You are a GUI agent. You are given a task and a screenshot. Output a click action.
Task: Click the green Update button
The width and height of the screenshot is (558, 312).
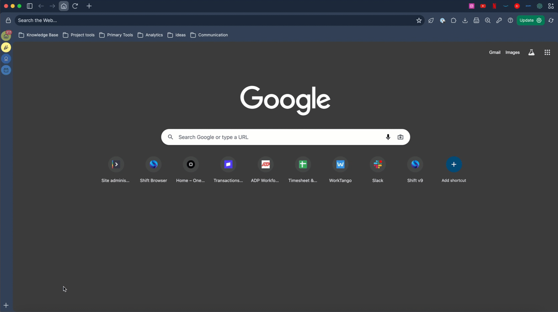[x=530, y=20]
